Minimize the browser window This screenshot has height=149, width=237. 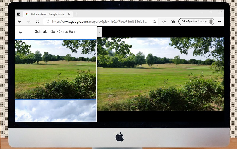click(x=202, y=12)
